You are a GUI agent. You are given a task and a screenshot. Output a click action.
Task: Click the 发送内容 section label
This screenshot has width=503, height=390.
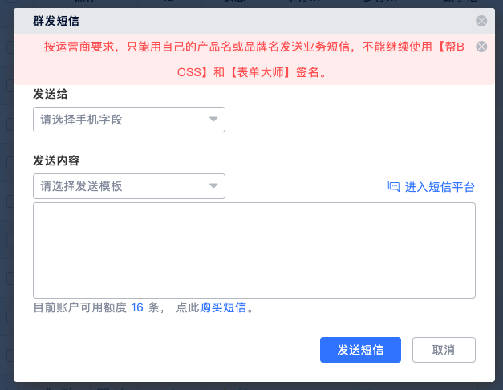[x=55, y=160]
